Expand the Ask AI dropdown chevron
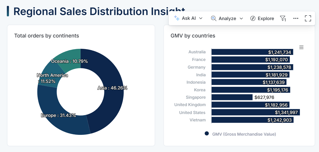The image size is (319, 152). tap(201, 18)
